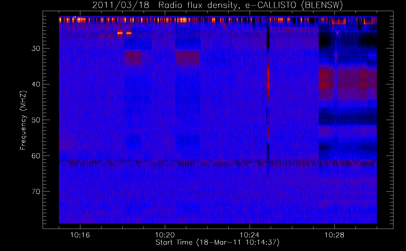The width and height of the screenshot is (406, 251).
Task: Click the plot title '2011/03/18 Radio flux density'
Action: 164,5
